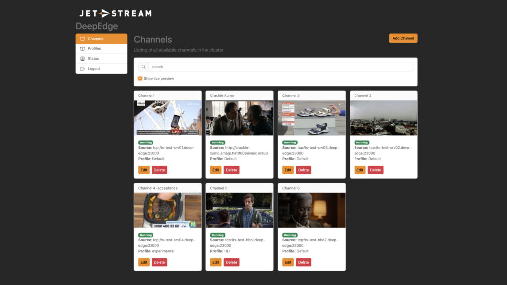Click the Jet-Stream logo
Viewport: 507px width, 285px height.
pos(115,13)
